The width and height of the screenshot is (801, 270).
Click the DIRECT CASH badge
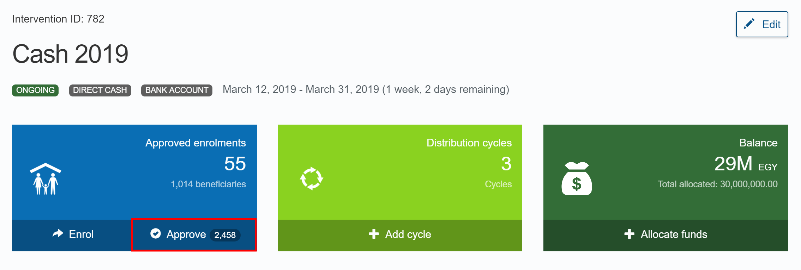point(100,90)
